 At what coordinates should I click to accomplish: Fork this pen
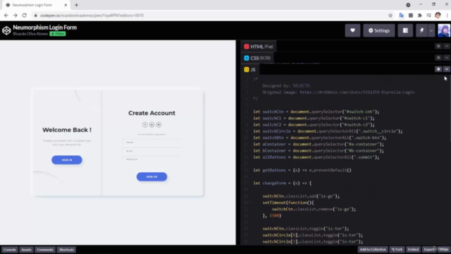click(x=397, y=249)
